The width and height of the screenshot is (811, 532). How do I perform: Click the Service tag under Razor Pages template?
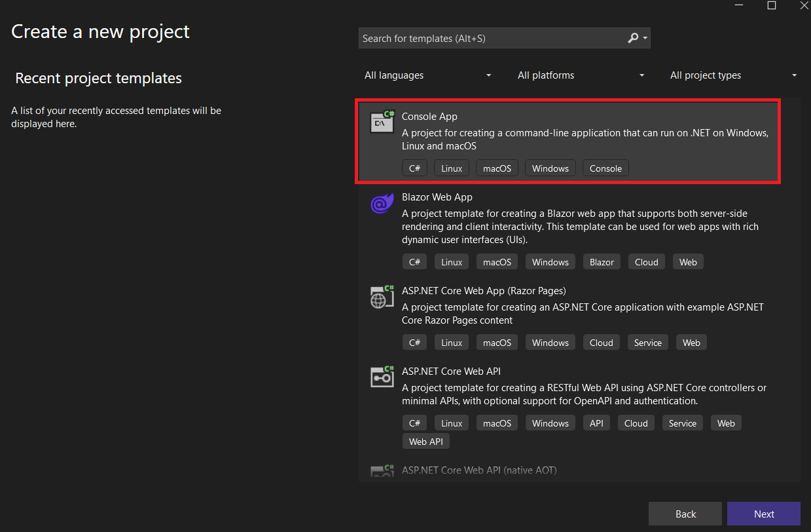point(648,343)
